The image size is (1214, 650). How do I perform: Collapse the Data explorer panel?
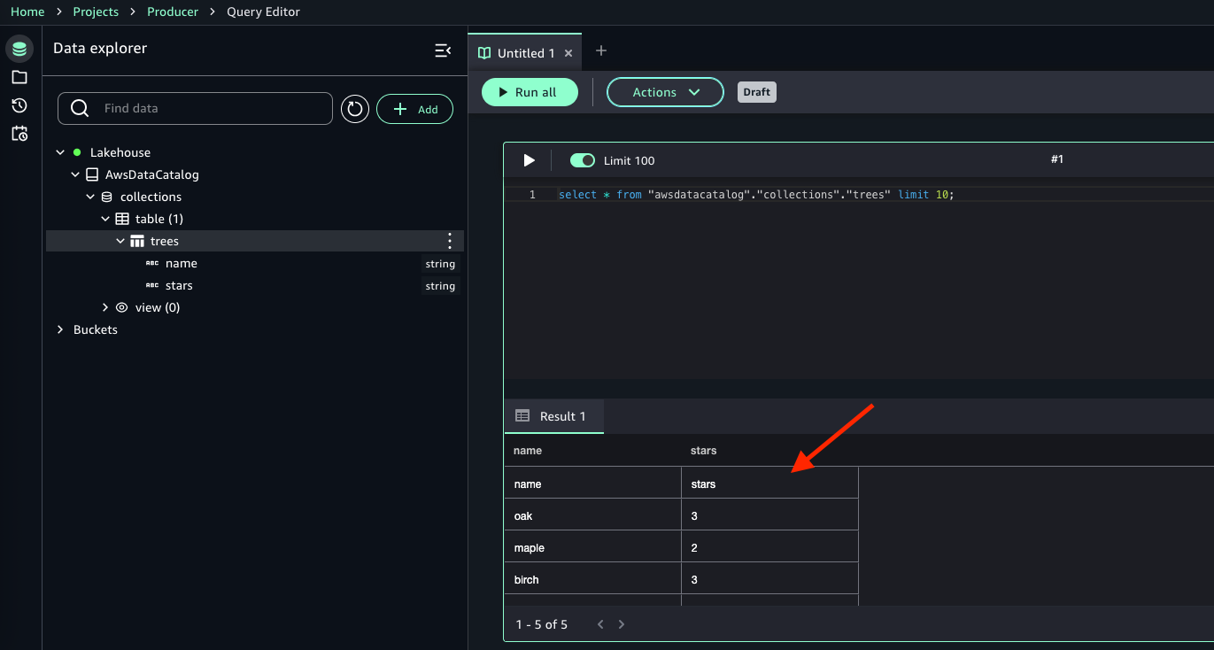tap(443, 50)
